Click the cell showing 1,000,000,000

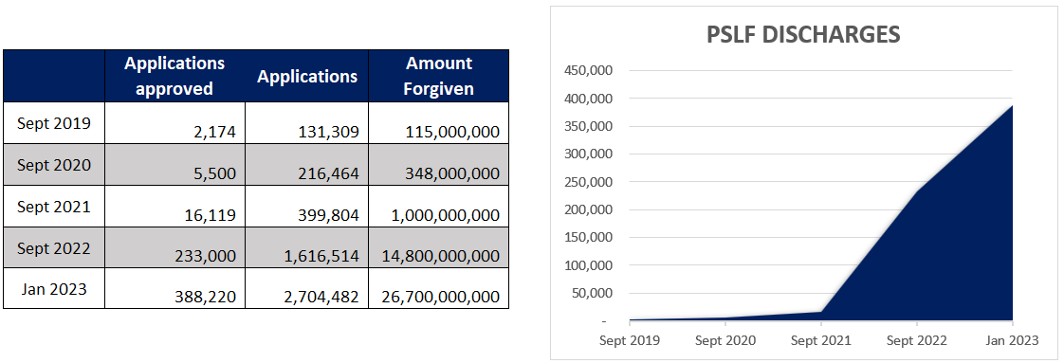tap(439, 207)
